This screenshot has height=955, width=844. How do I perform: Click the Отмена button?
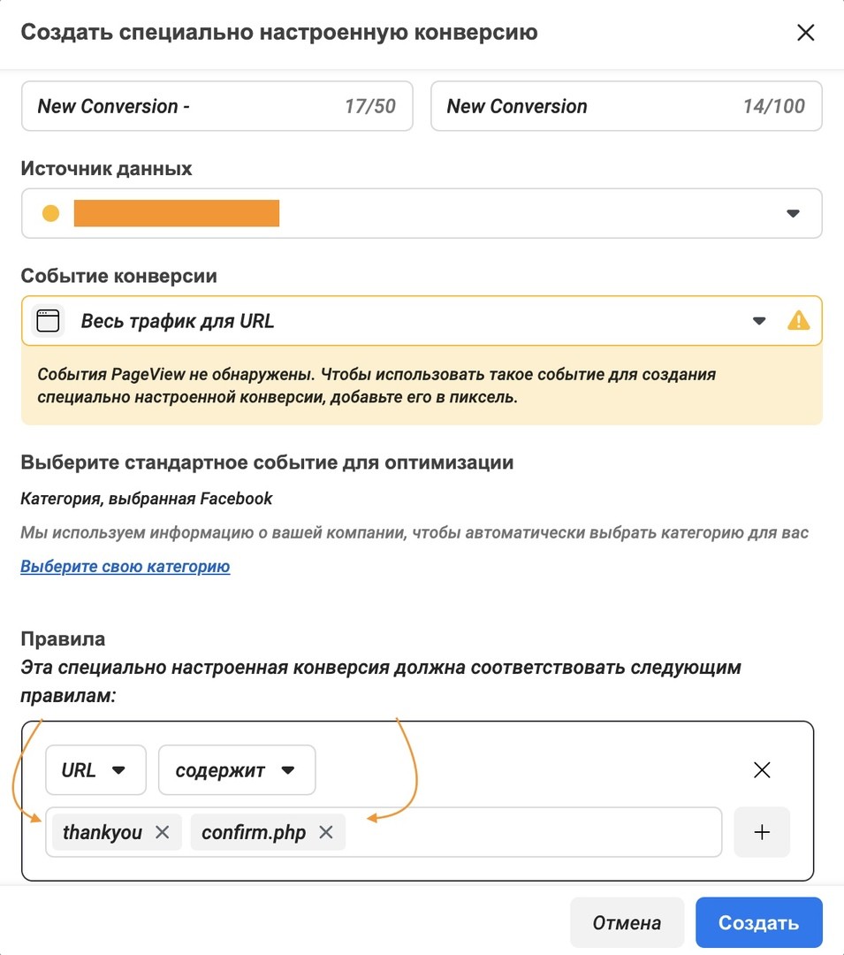click(x=627, y=922)
